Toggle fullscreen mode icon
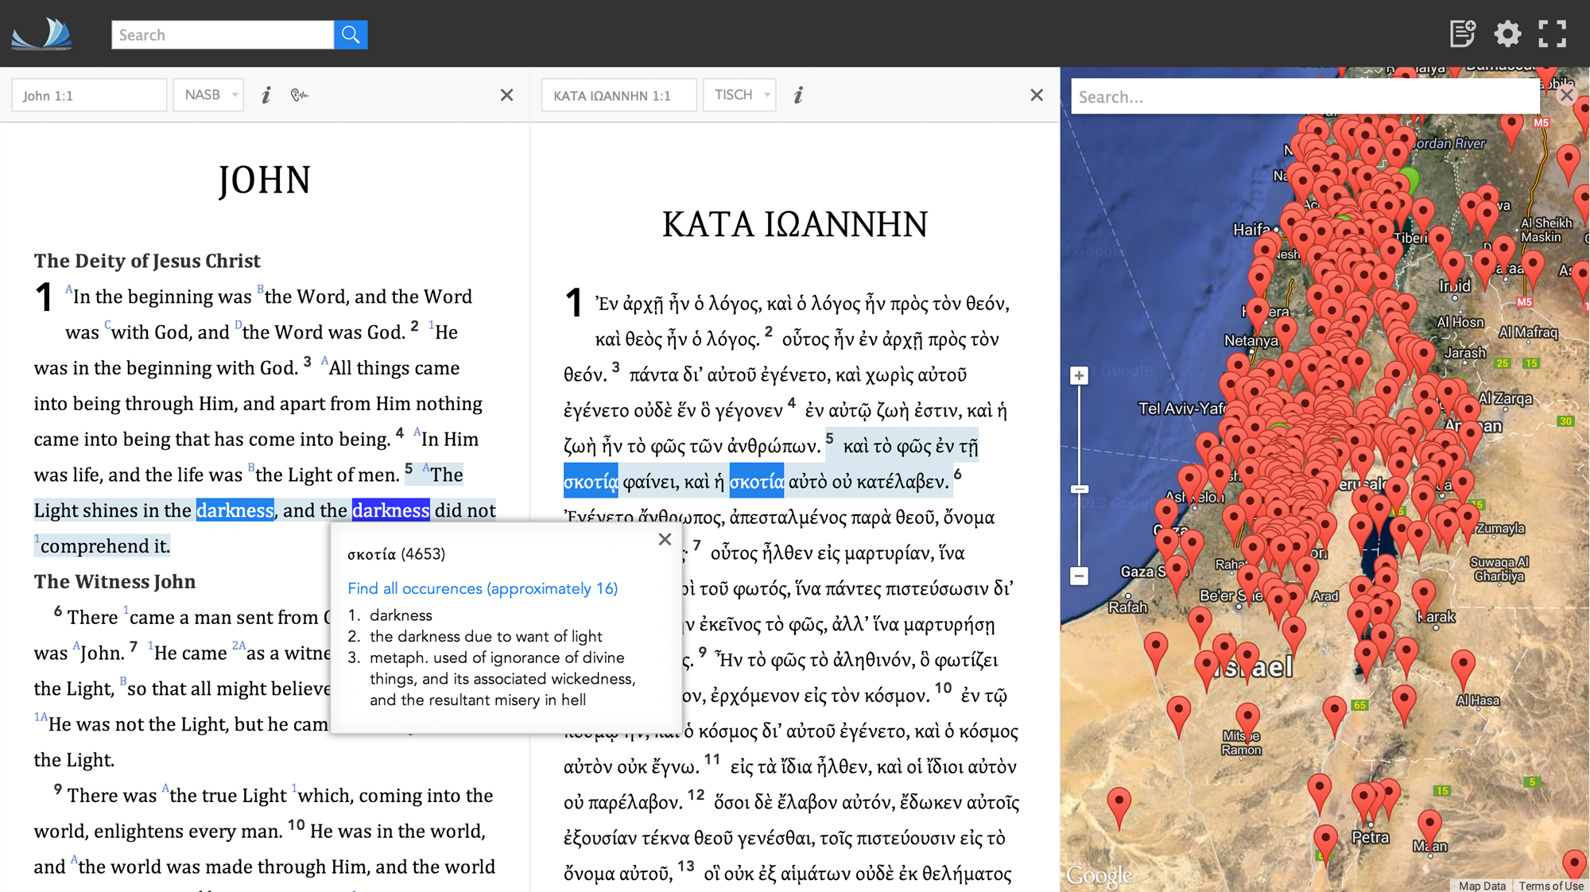1590x892 pixels. coord(1552,33)
